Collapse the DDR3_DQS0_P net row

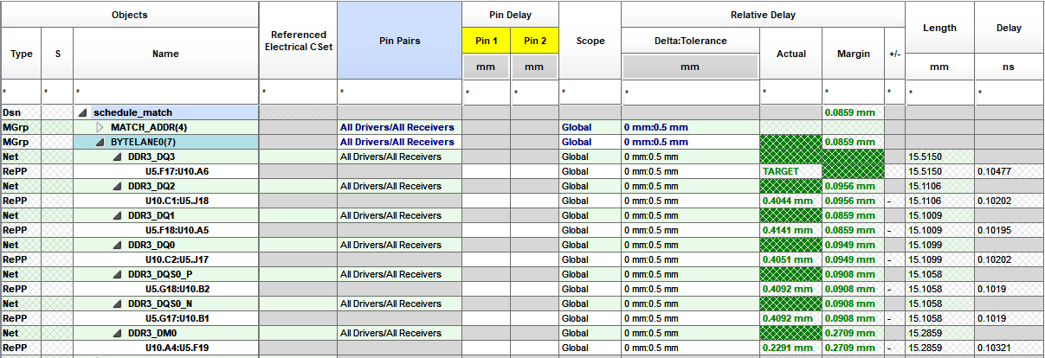pyautogui.click(x=118, y=274)
